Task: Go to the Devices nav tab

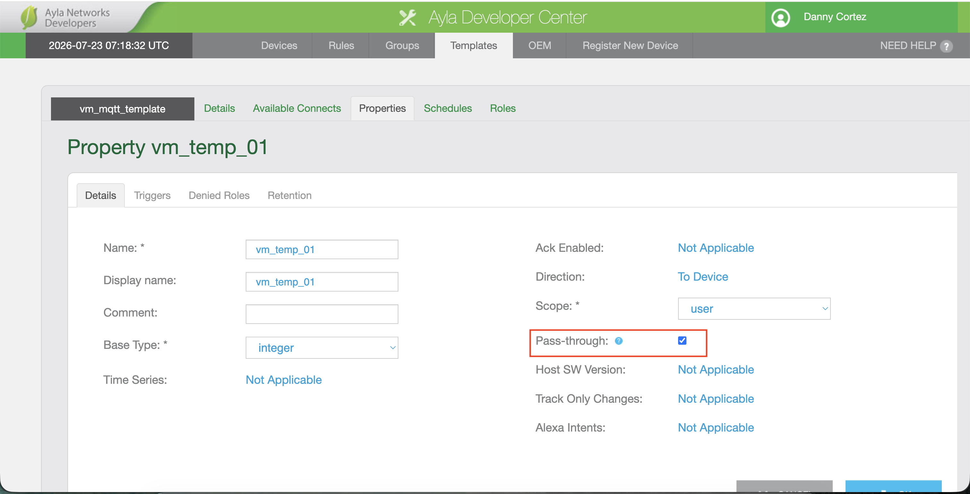Action: [279, 45]
